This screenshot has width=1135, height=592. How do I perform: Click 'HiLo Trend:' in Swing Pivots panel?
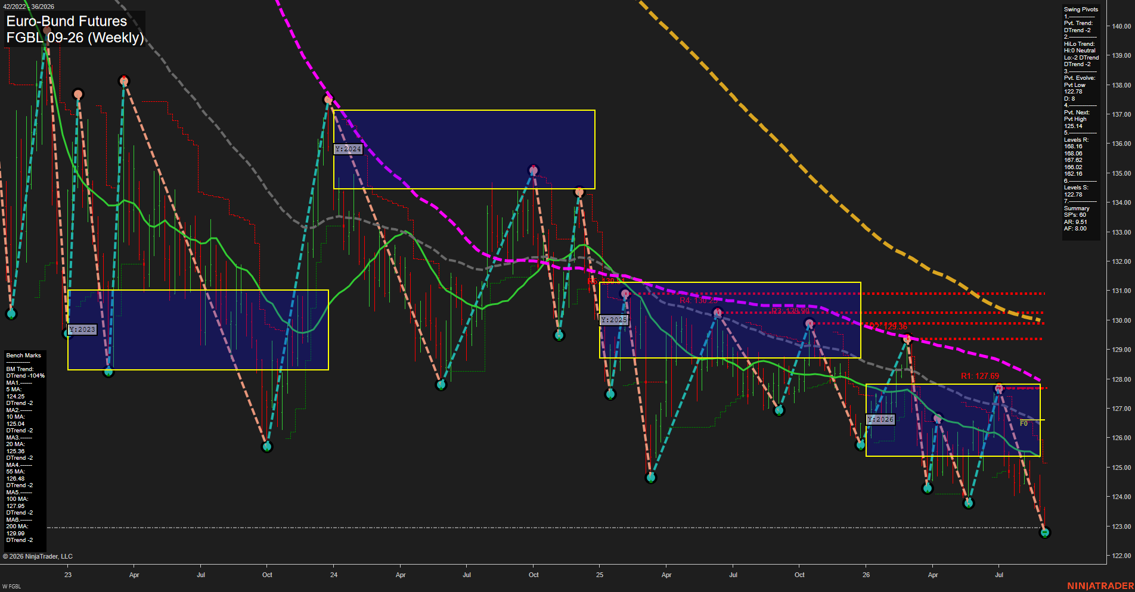click(1080, 44)
